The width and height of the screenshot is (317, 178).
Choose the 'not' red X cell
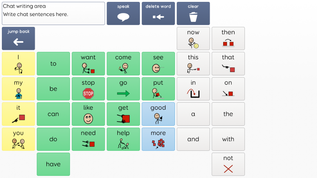pos(228,164)
